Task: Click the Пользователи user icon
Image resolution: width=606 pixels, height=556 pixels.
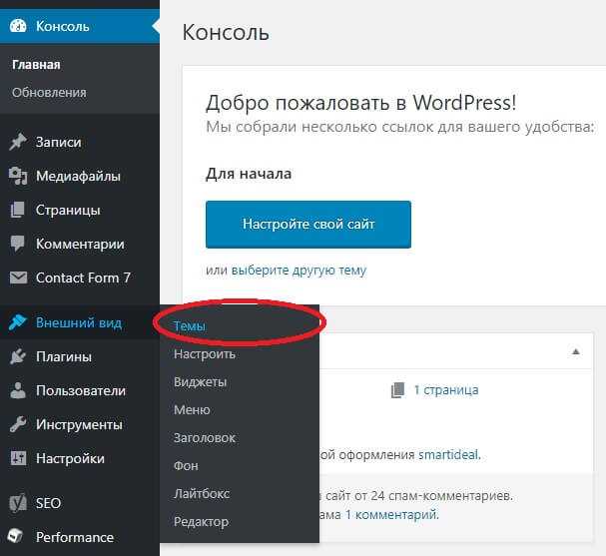Action: point(18,390)
